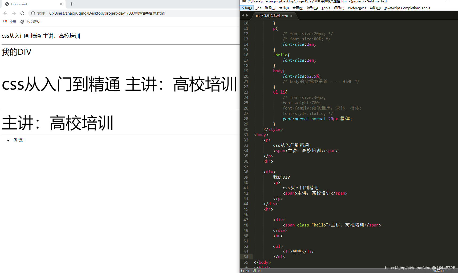Image resolution: width=458 pixels, height=273 pixels.
Task: Open the 应用 apps shortcut in bookmarks bar
Action: point(10,22)
